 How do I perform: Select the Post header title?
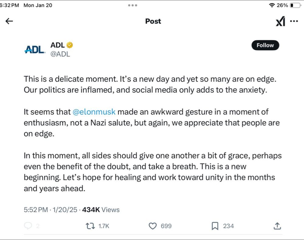153,21
